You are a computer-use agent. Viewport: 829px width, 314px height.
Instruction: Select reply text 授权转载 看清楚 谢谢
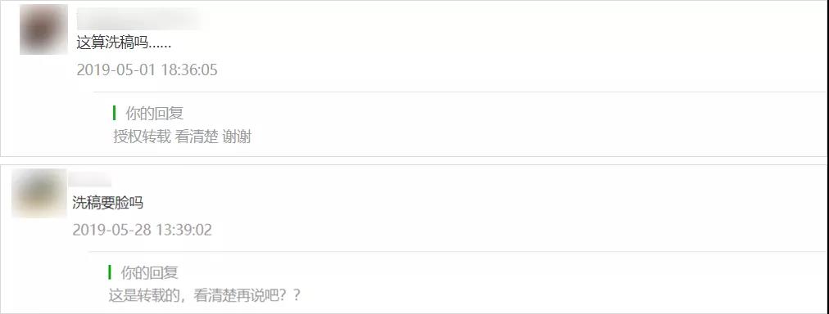[x=182, y=137]
